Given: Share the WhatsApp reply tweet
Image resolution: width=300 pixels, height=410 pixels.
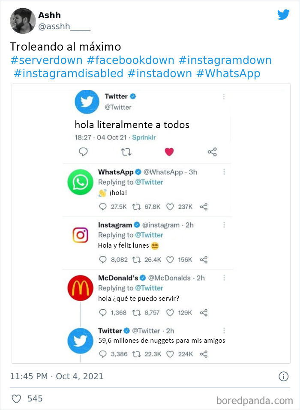Looking at the screenshot, I should [x=204, y=206].
